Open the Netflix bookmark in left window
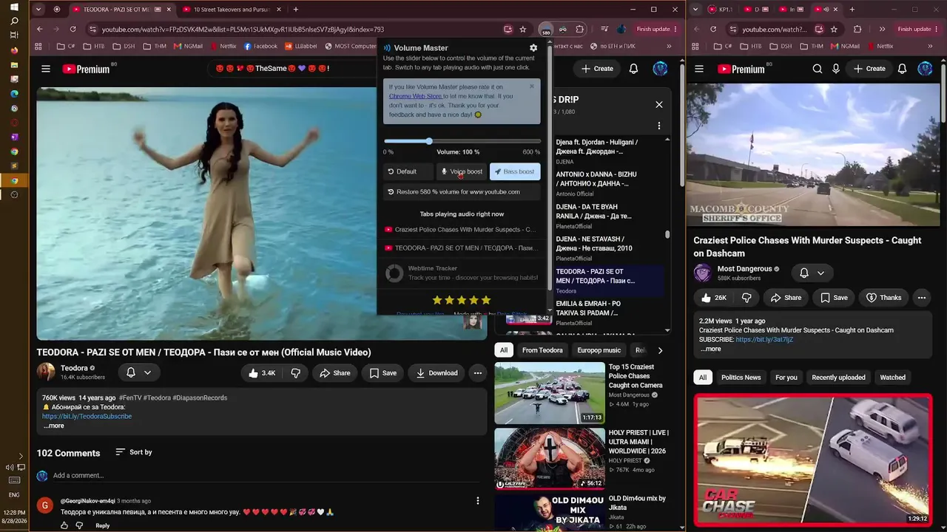The image size is (947, 532). 223,46
